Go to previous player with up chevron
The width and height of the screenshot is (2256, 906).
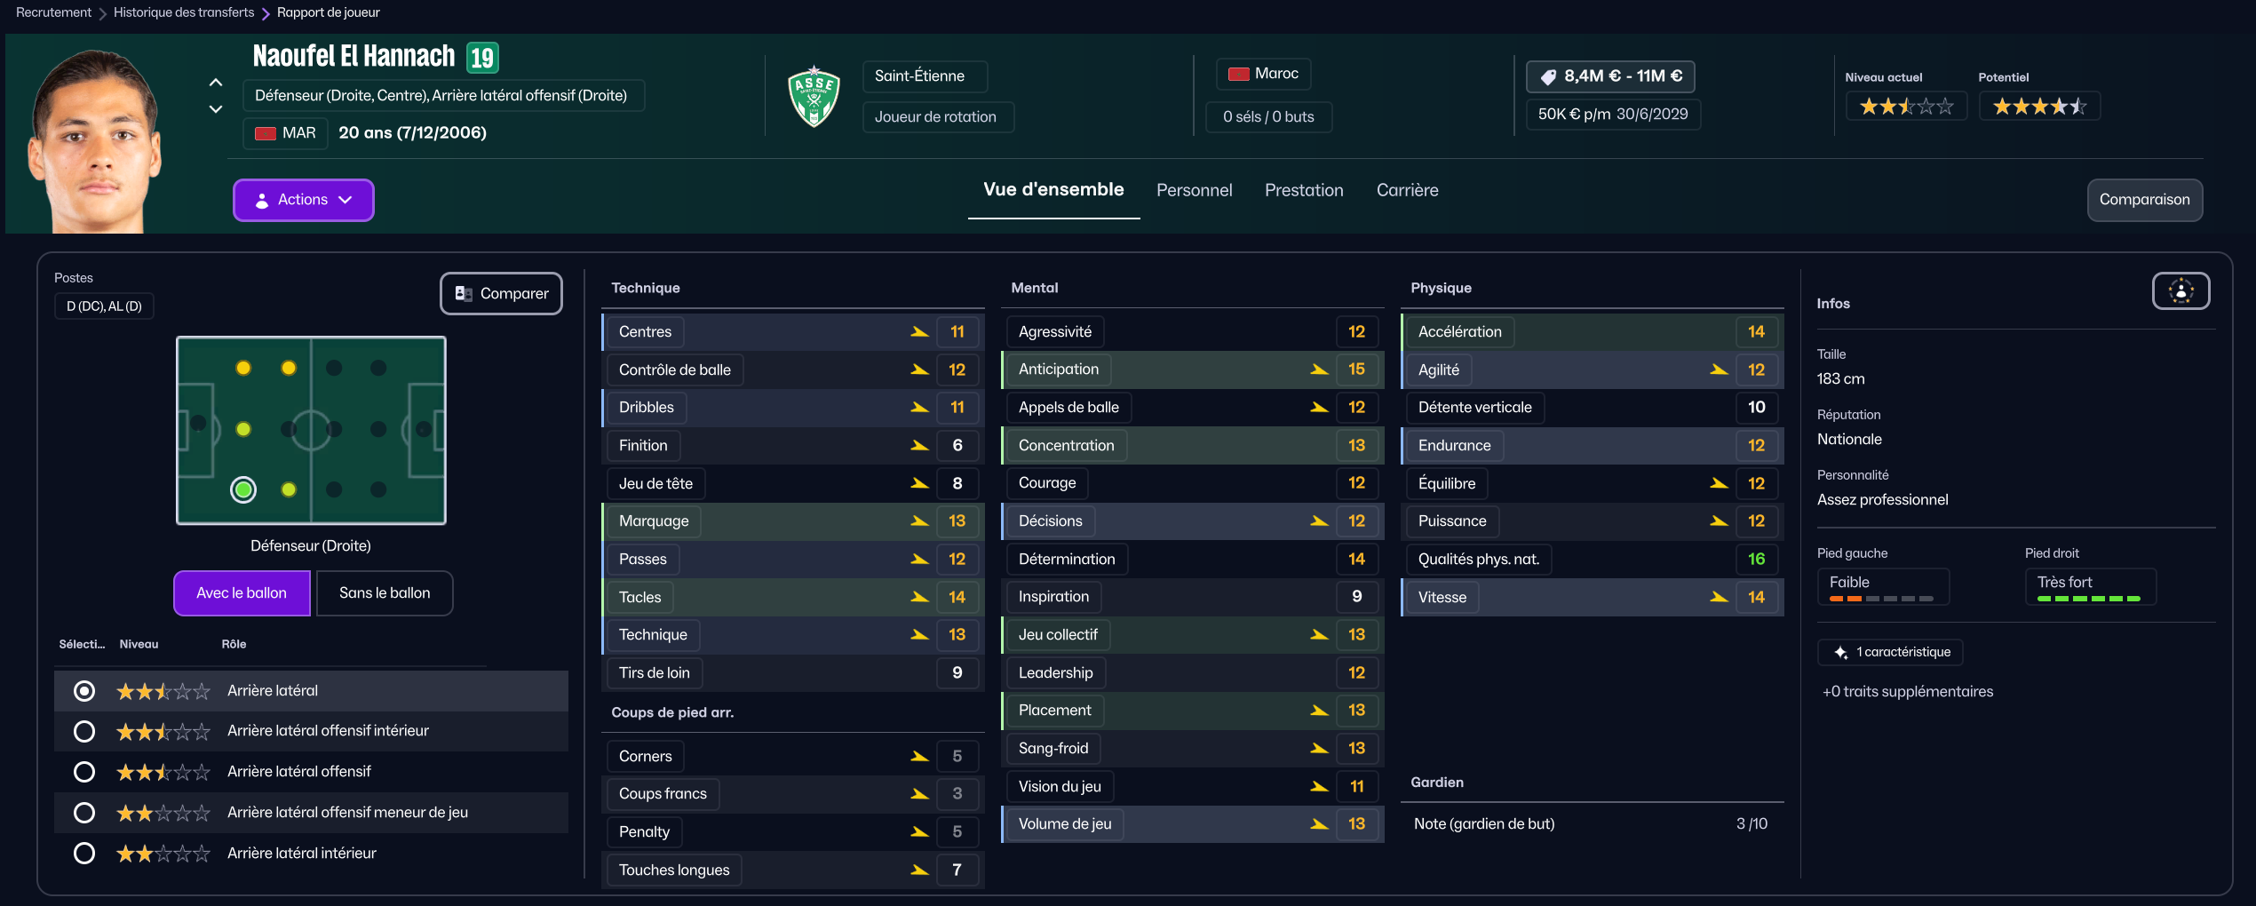tap(216, 83)
